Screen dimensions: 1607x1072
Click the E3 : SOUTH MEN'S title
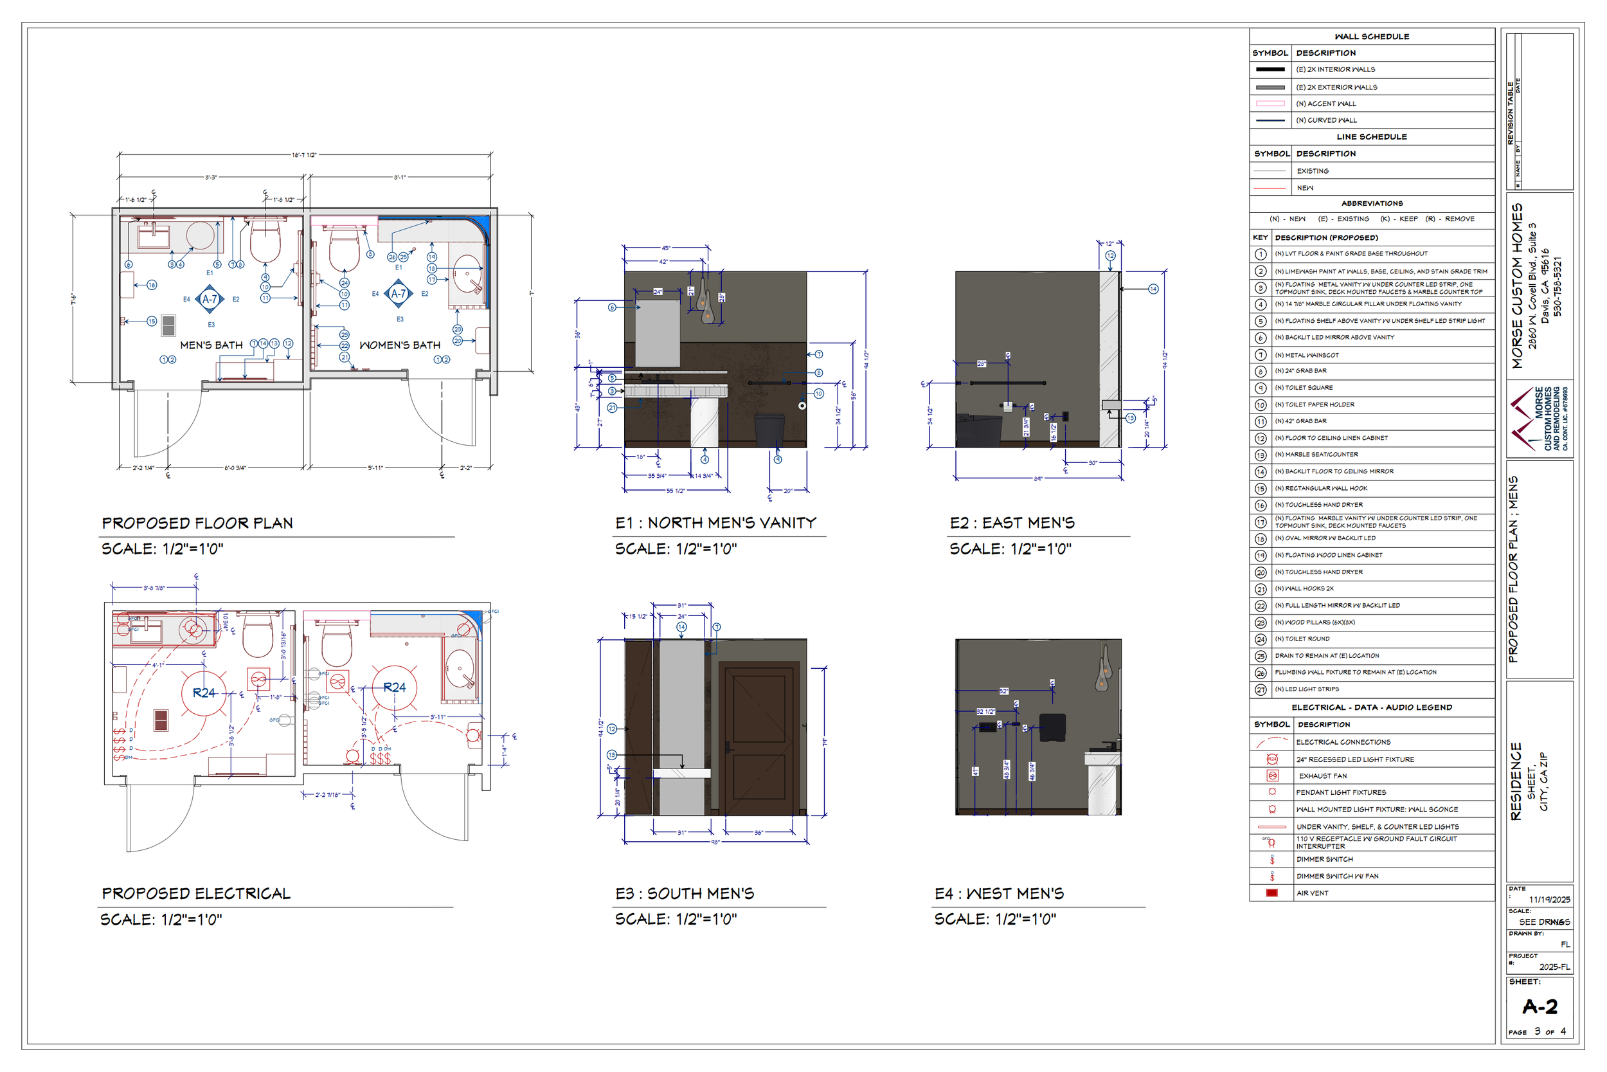685,894
